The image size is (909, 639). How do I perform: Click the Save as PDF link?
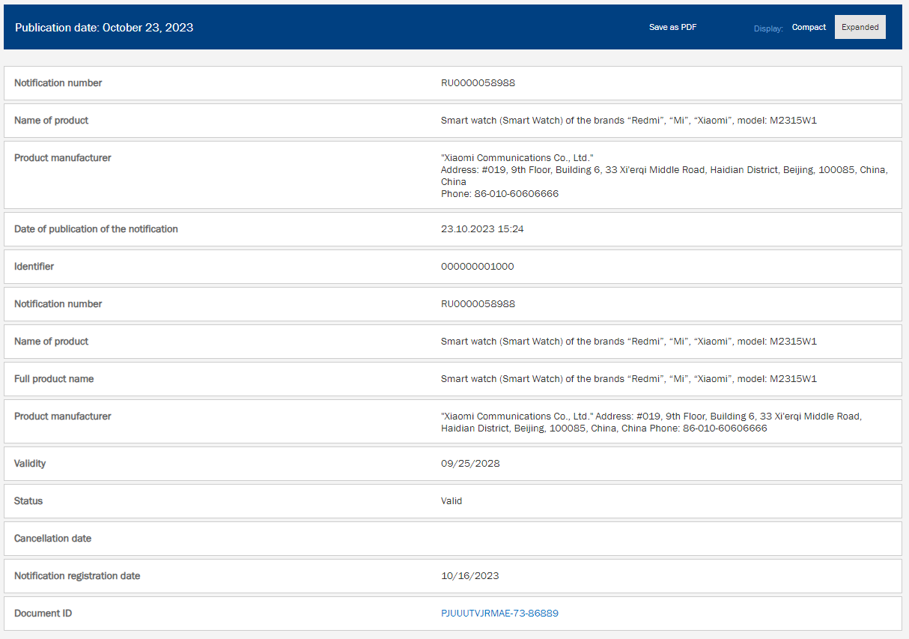672,27
